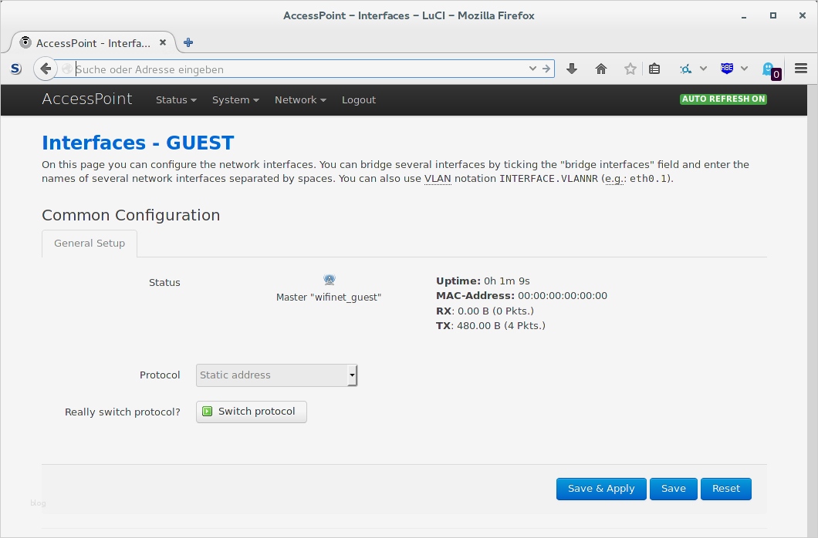Click the Downloads arrow icon

click(x=571, y=69)
